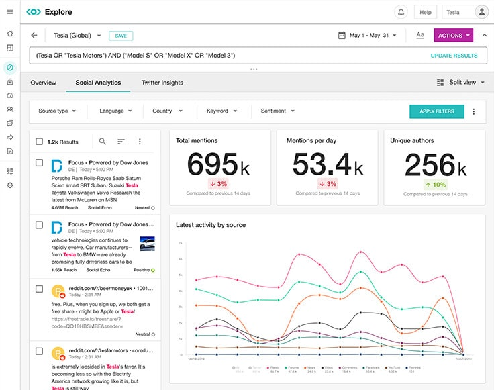Open the three-dot menu next to Apply Filters
This screenshot has height=390, width=494.
point(473,111)
